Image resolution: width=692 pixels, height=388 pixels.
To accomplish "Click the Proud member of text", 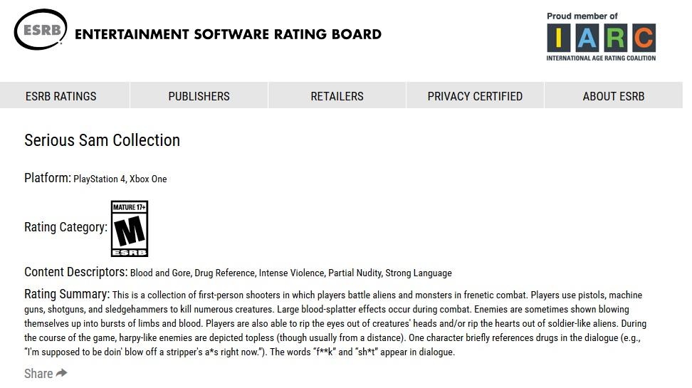I will coord(582,16).
